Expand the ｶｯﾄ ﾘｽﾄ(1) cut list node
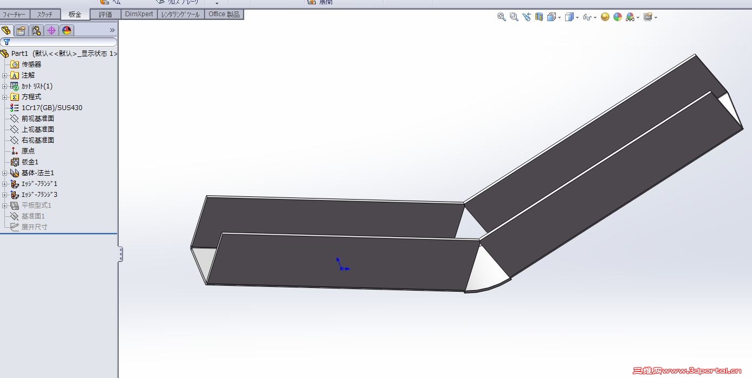Screen dimensions: 752x378 pyautogui.click(x=5, y=86)
